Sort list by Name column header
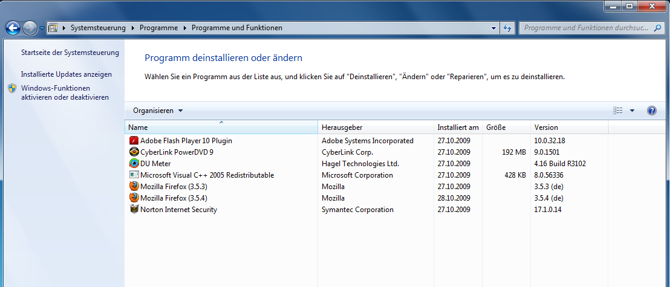The height and width of the screenshot is (287, 670). pyautogui.click(x=221, y=127)
